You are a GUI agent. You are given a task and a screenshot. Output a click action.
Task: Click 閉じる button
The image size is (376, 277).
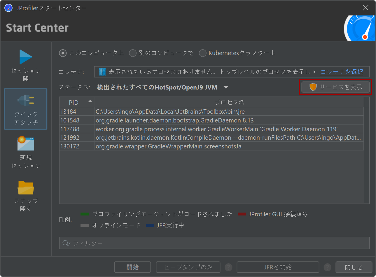pos(354,267)
